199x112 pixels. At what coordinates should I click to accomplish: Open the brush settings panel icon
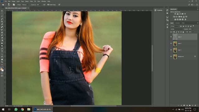click(14, 5)
